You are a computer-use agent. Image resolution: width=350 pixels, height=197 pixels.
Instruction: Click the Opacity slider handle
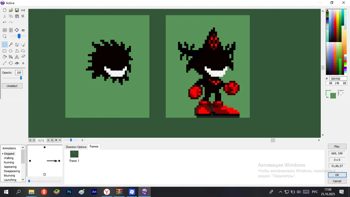point(21,78)
